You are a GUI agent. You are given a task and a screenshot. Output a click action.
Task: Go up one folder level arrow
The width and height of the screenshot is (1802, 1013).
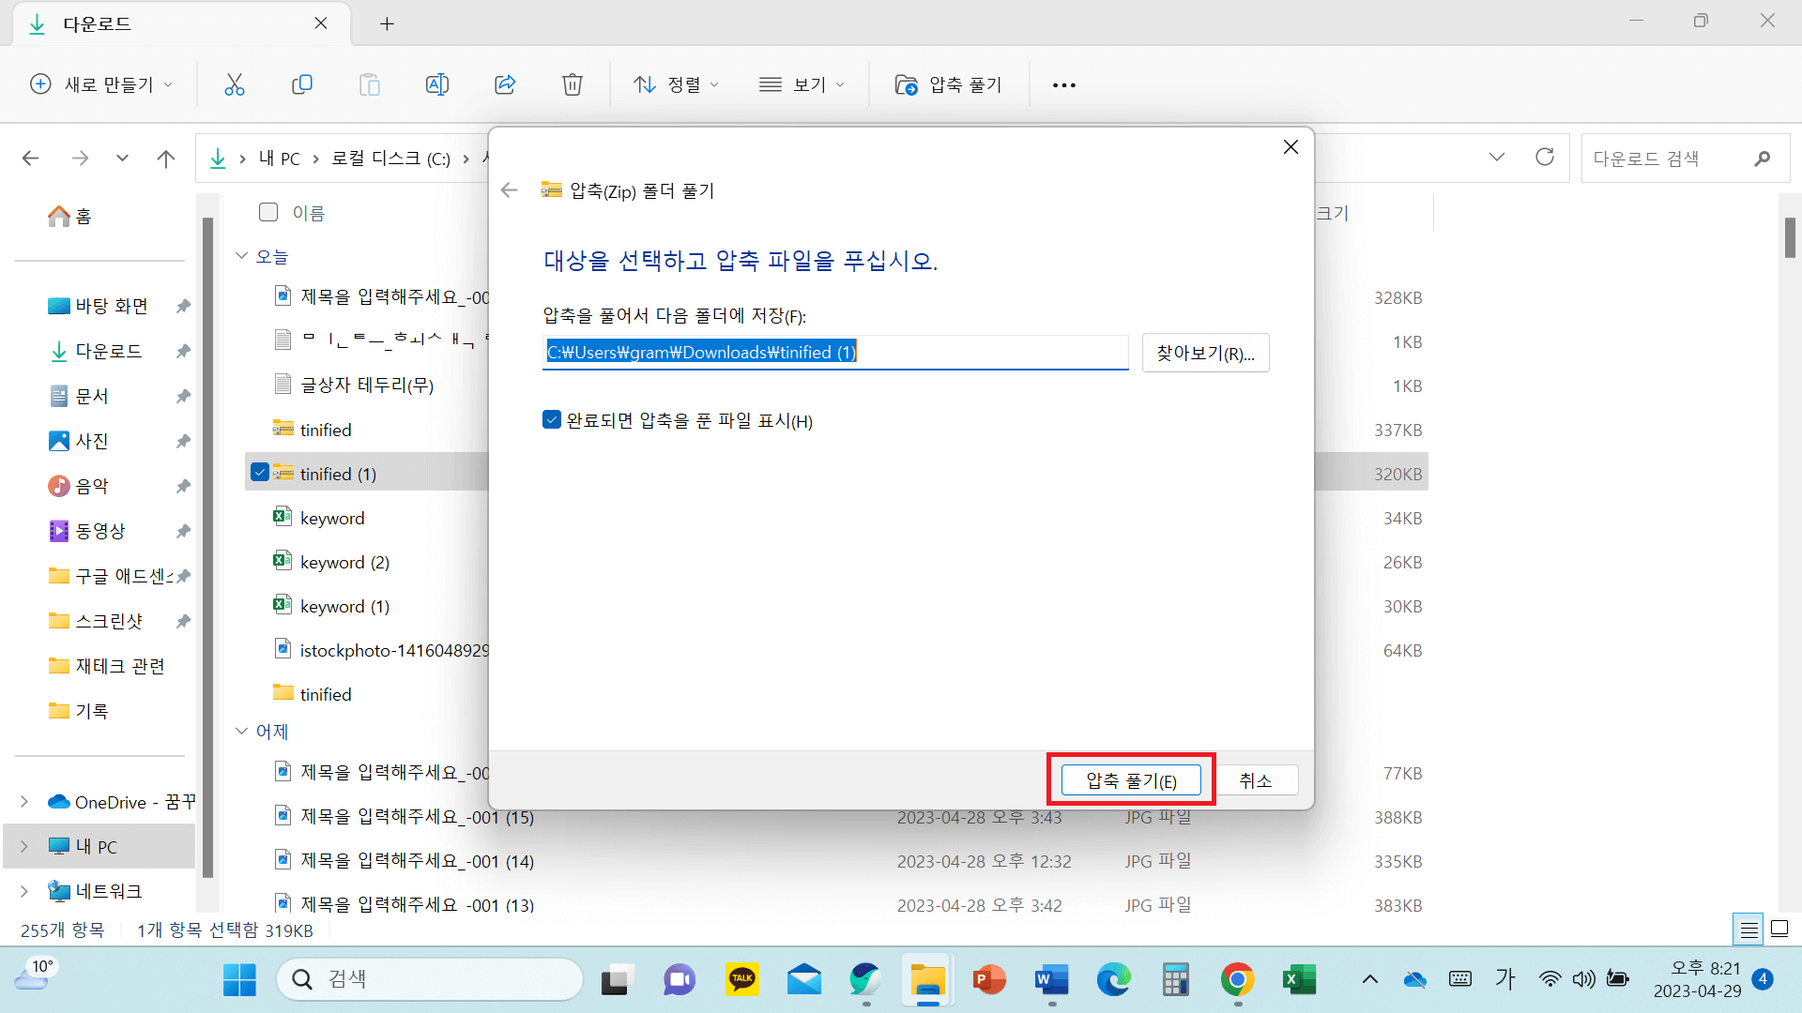tap(166, 159)
